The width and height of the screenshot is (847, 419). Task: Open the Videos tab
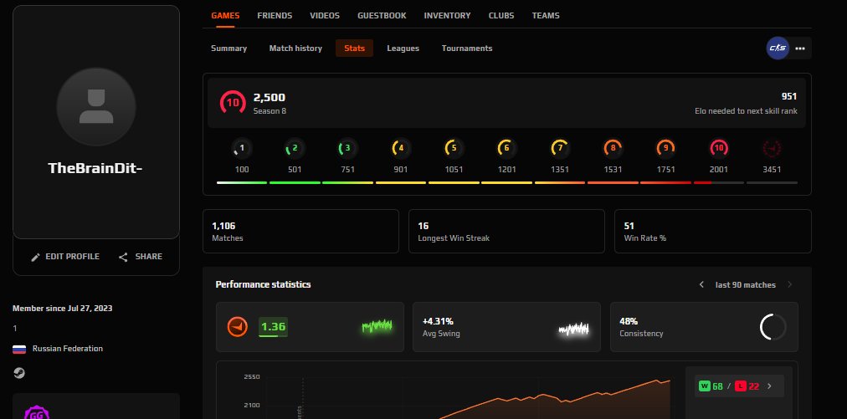click(x=325, y=16)
